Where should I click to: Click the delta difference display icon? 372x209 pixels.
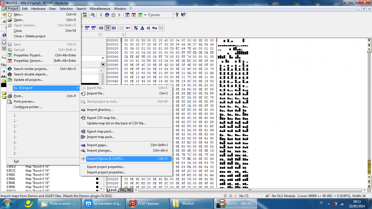click(x=142, y=28)
